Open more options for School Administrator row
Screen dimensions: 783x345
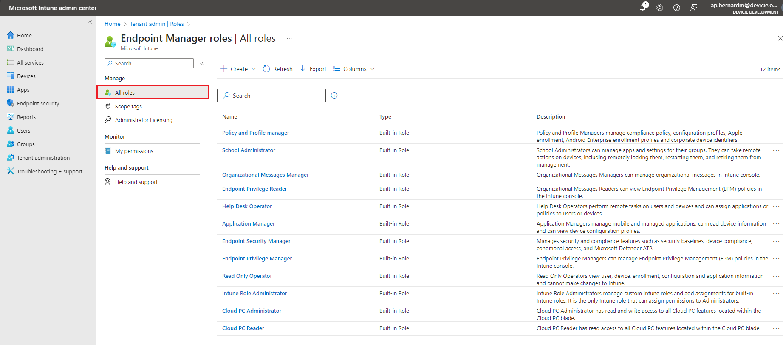pyautogui.click(x=776, y=150)
